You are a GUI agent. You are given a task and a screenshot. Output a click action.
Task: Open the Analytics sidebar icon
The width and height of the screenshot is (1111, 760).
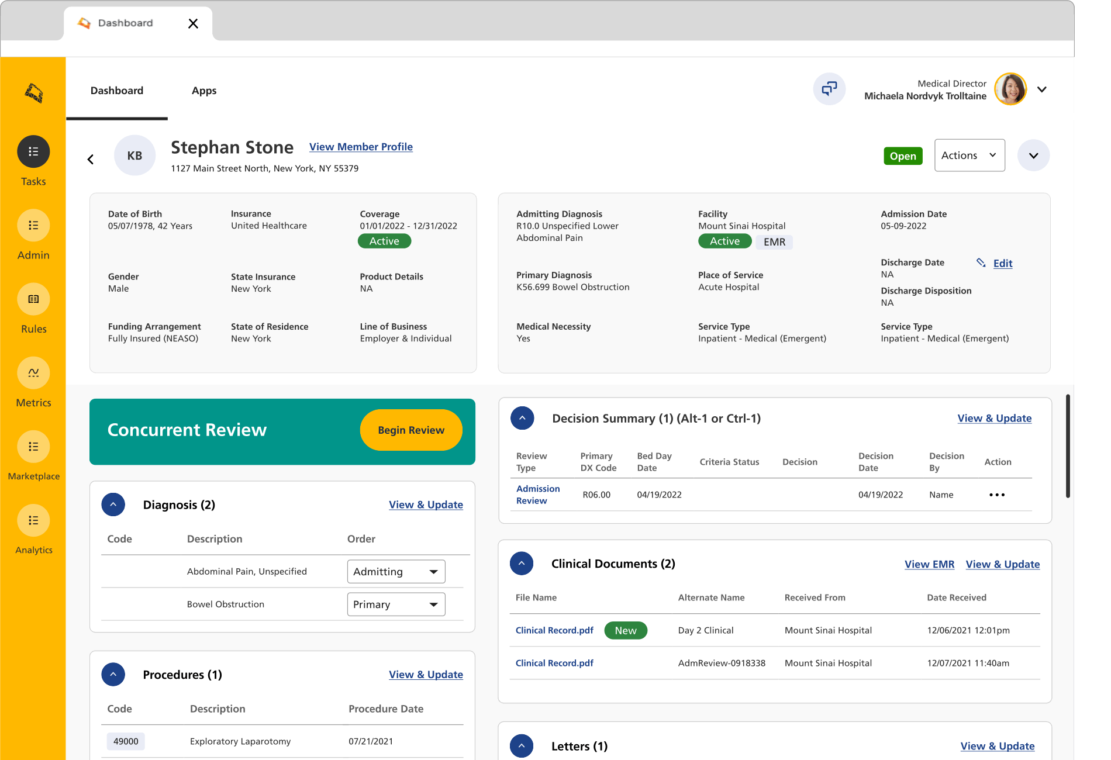33,520
